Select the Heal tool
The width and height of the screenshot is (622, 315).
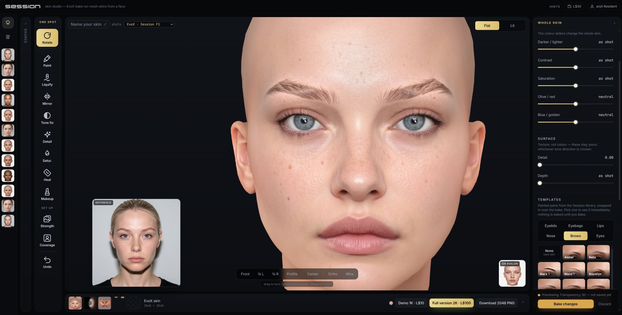(x=47, y=175)
